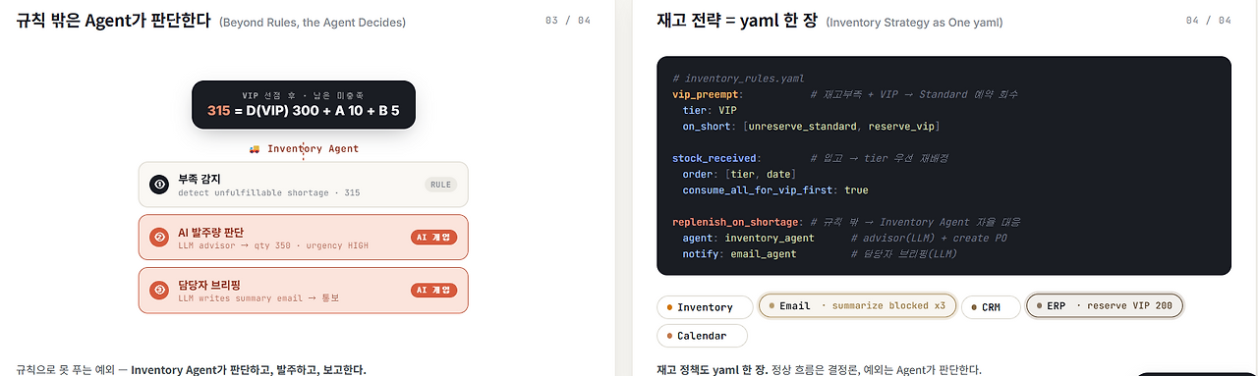Click the subtitle Beyond Rules, the Agent Decides
1258x376 pixels.
[313, 23]
